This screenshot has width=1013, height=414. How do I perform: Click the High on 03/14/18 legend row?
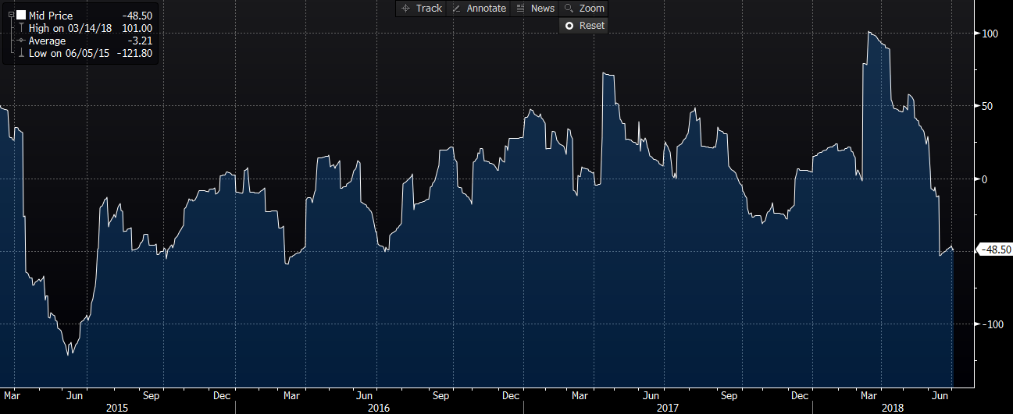tap(85, 28)
